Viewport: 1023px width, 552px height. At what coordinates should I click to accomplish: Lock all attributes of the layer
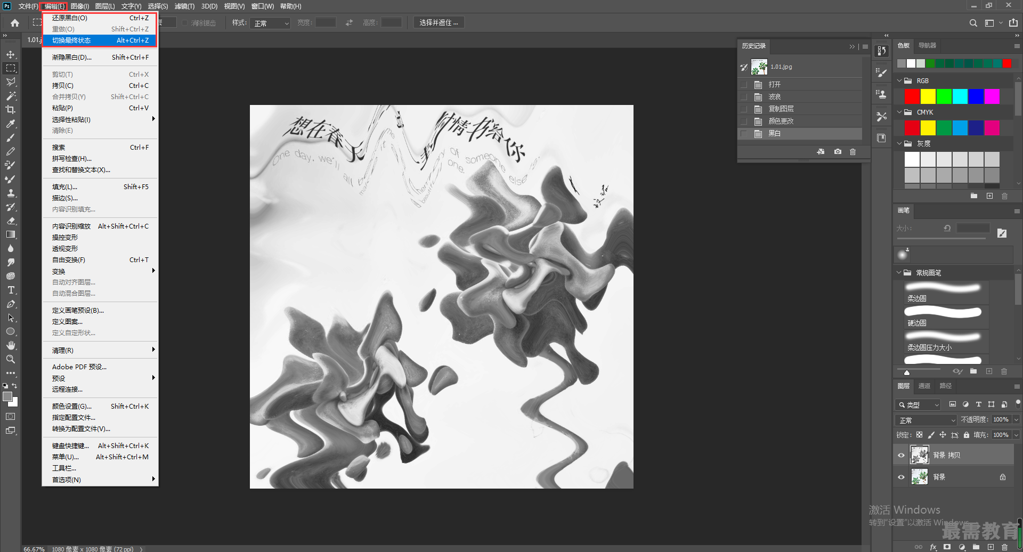click(x=966, y=435)
